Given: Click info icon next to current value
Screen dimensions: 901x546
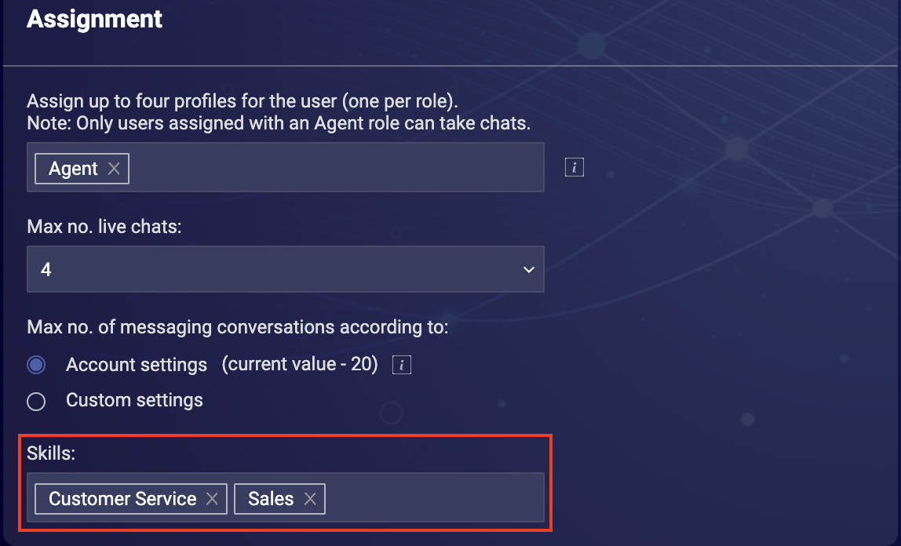Looking at the screenshot, I should (x=401, y=365).
